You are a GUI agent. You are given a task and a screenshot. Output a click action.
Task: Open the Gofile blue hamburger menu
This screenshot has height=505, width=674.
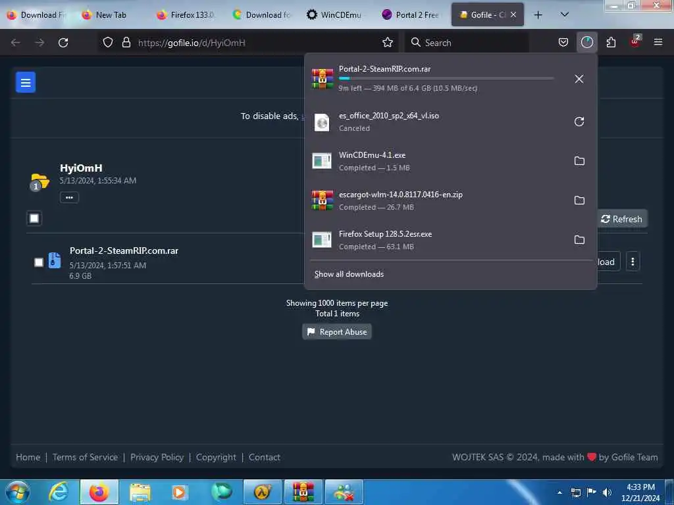[x=26, y=82]
